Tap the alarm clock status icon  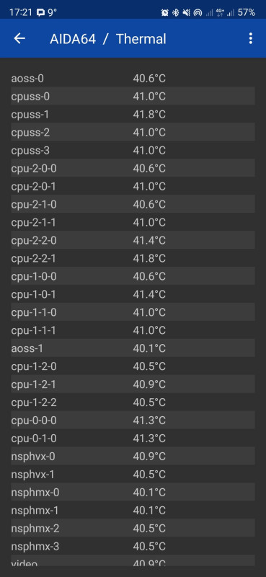[165, 12]
